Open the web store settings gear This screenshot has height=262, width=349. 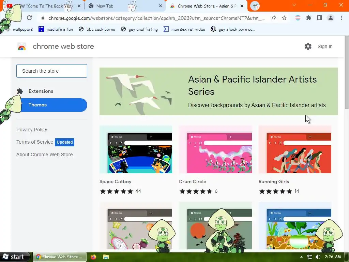308,46
